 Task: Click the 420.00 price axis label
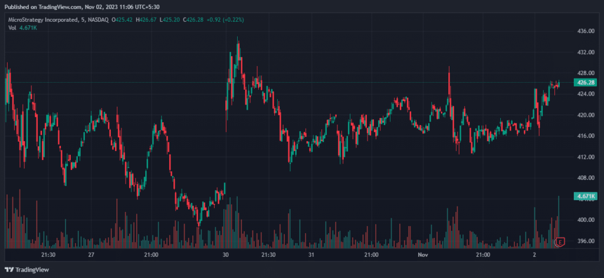[585, 115]
